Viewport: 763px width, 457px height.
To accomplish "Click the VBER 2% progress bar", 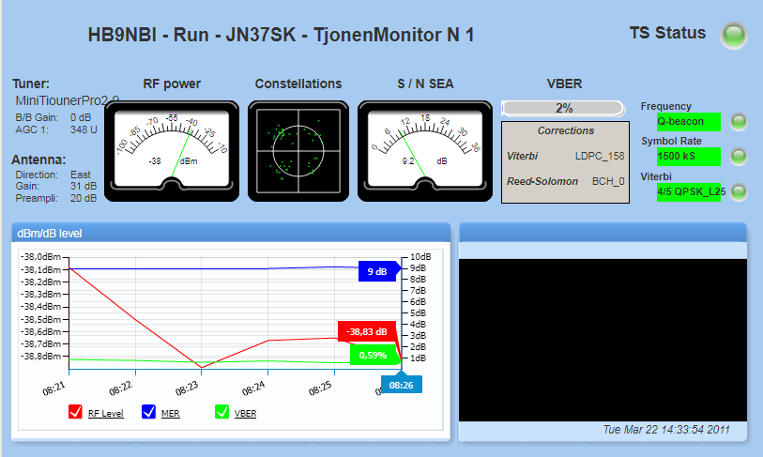I will (563, 108).
